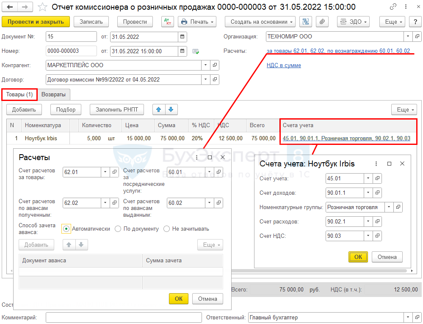This screenshot has height=324, width=423.
Task: Move row up with blue up arrow
Action: point(159,109)
